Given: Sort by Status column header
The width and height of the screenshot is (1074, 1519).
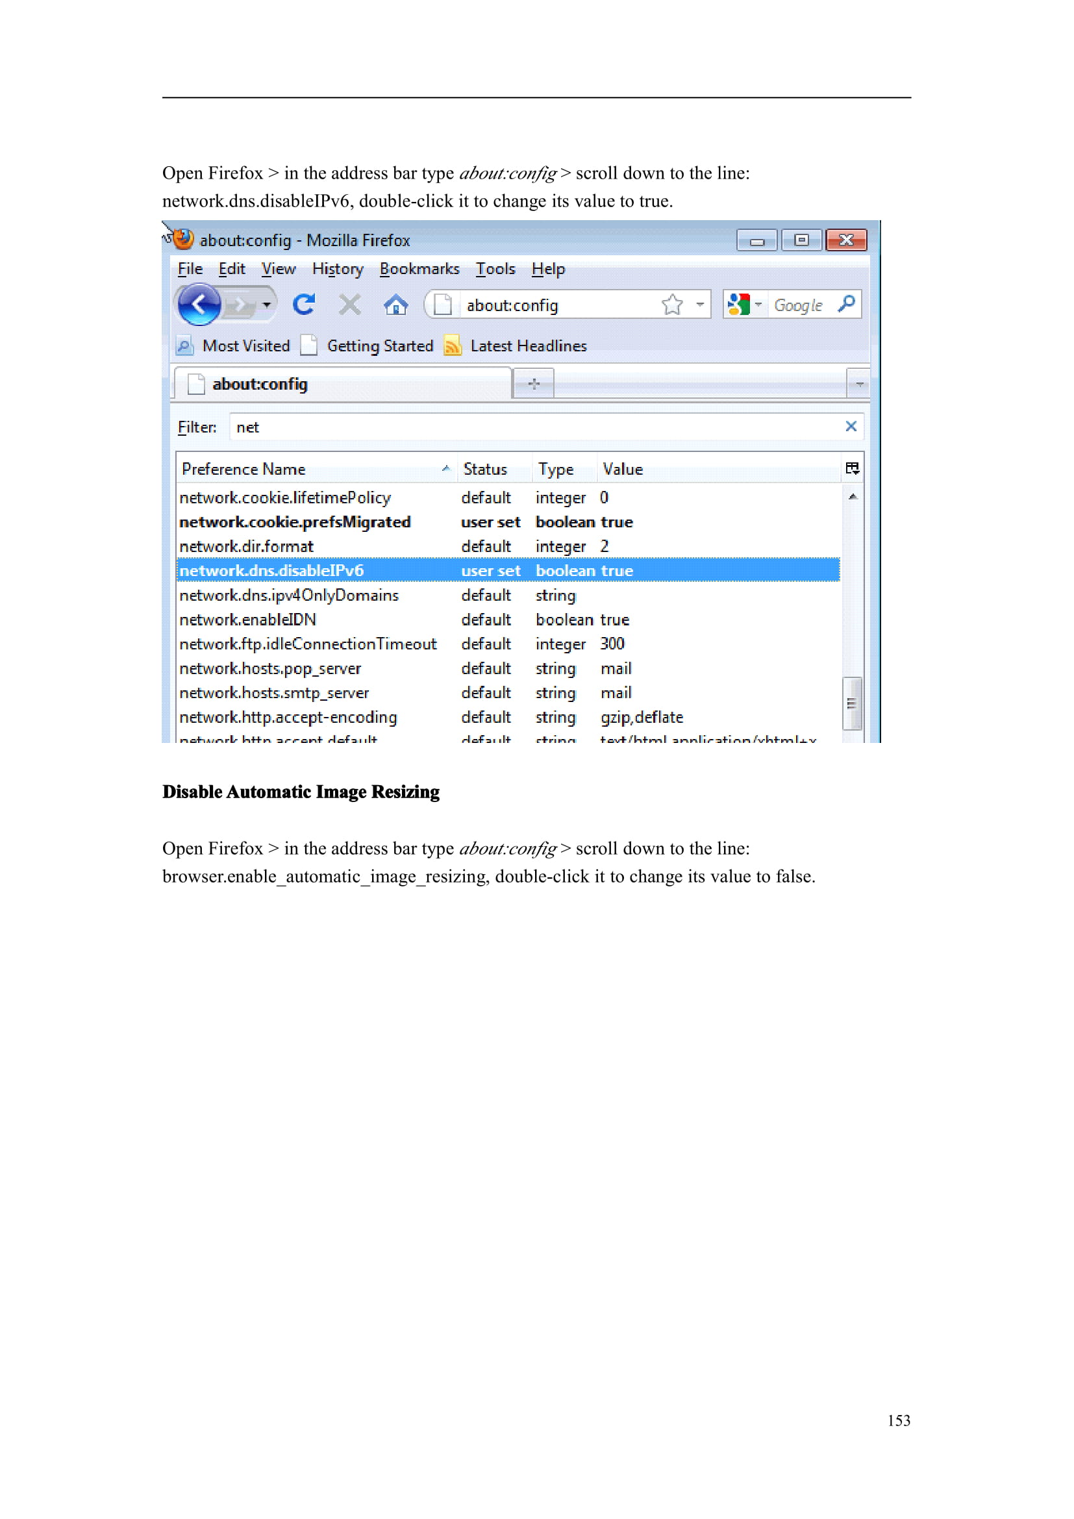Looking at the screenshot, I should click(x=494, y=468).
